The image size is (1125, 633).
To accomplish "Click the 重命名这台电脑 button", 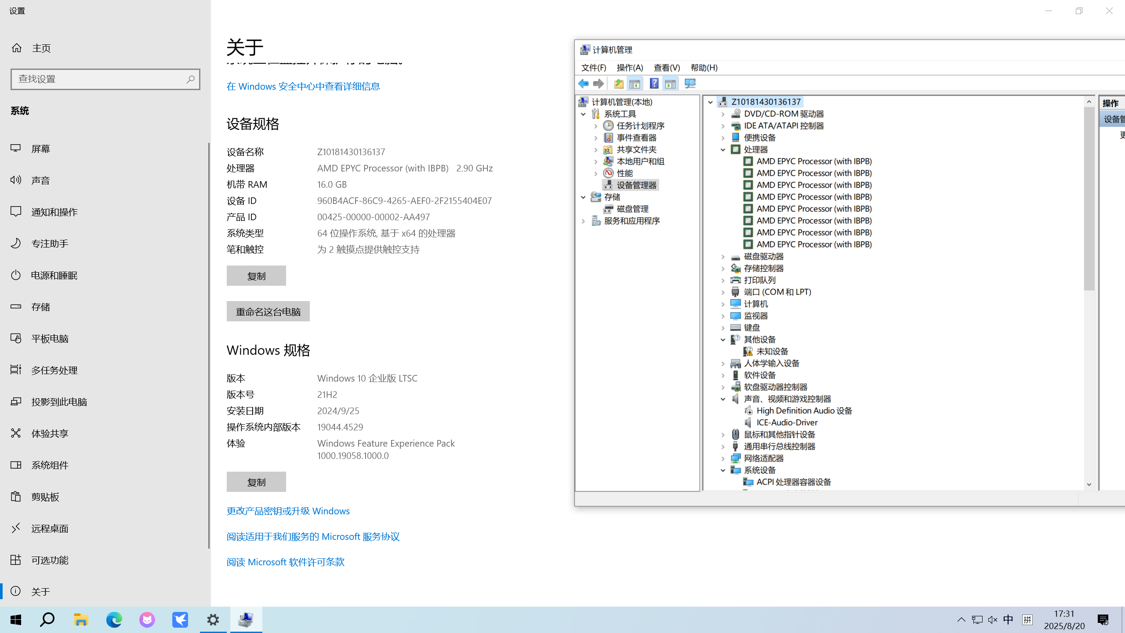I will [268, 312].
